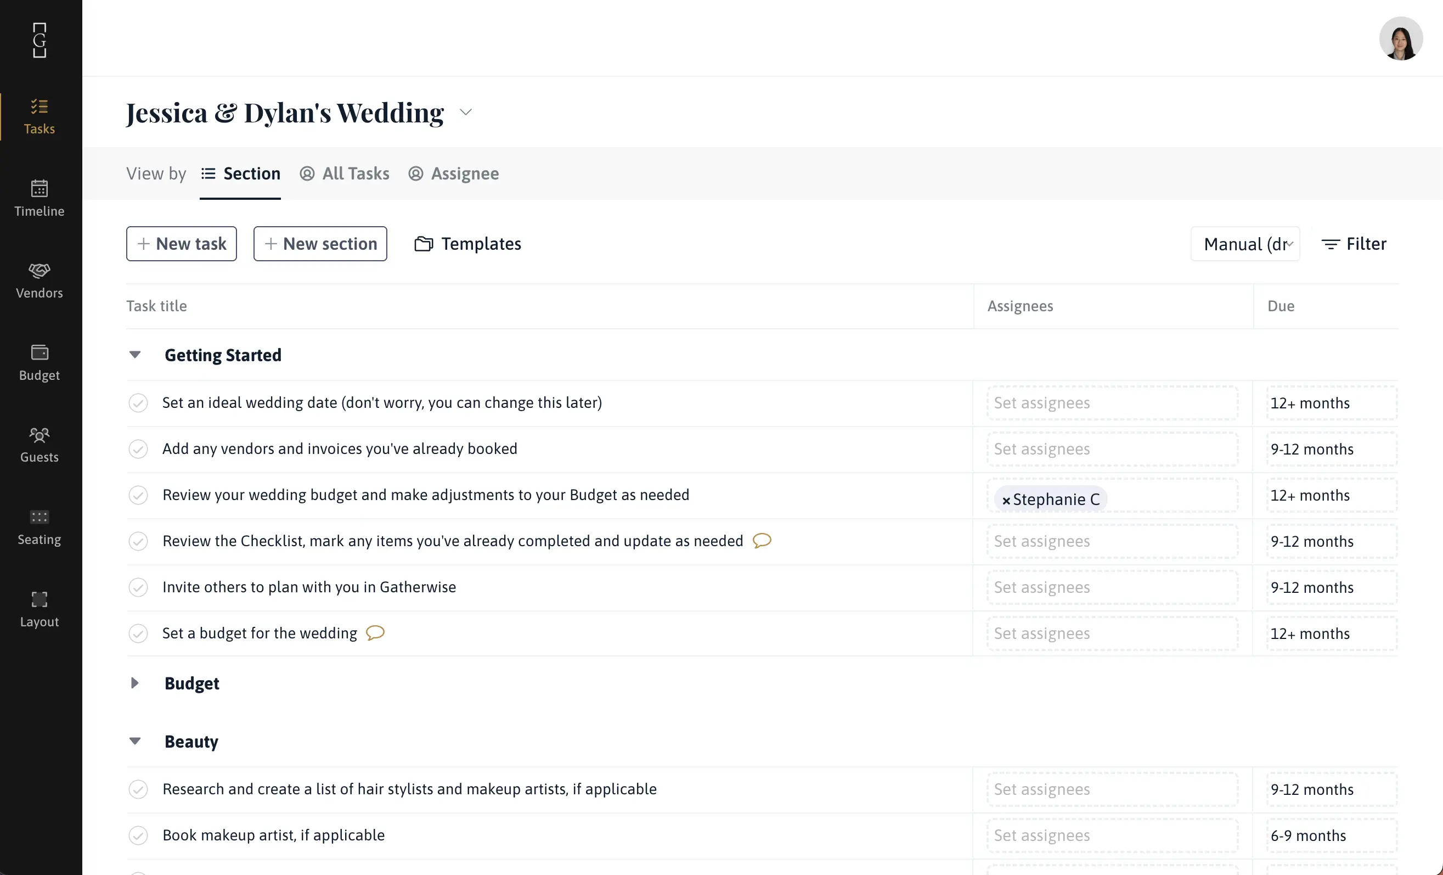Click the Assignee person icon
Viewport: 1443px width, 875px height.
click(x=416, y=173)
